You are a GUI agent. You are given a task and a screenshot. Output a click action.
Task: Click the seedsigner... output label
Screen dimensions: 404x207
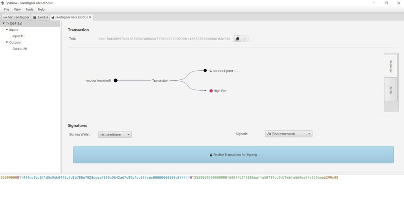[x=226, y=71]
